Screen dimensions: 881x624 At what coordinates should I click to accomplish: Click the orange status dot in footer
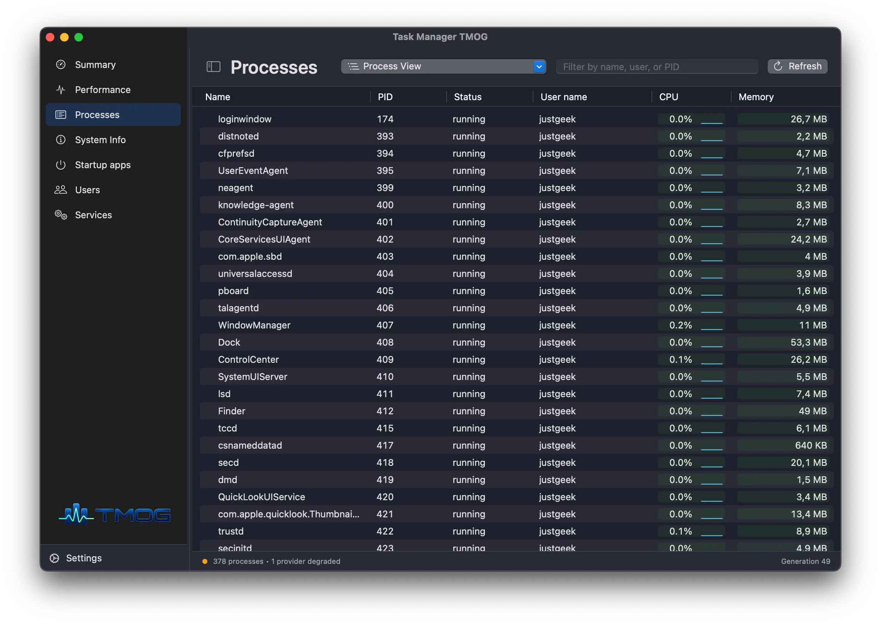[x=205, y=561]
